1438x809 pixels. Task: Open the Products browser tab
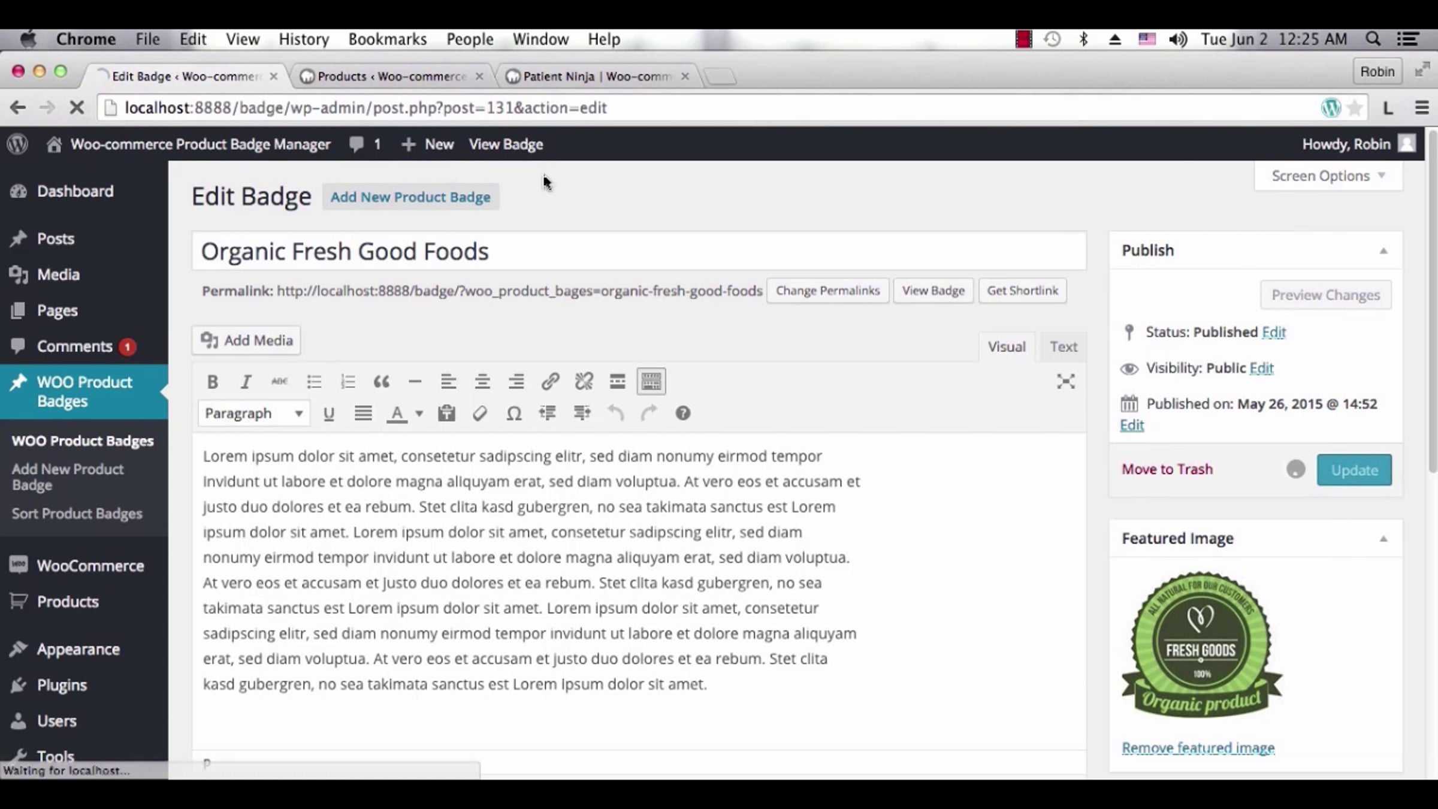tap(392, 76)
